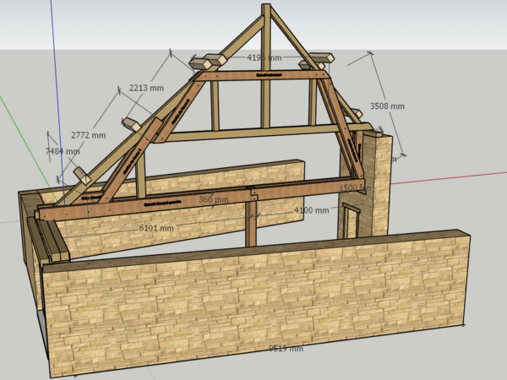507x380 pixels.
Task: Select the upper collar beam of truss
Action: [264, 76]
